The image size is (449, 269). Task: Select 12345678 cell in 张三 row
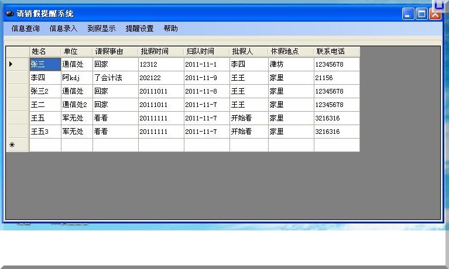[337, 64]
